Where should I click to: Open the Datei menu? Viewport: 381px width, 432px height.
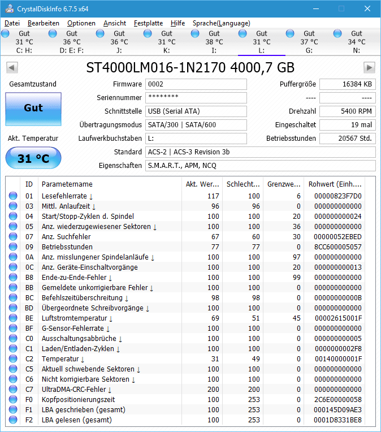[x=12, y=23]
